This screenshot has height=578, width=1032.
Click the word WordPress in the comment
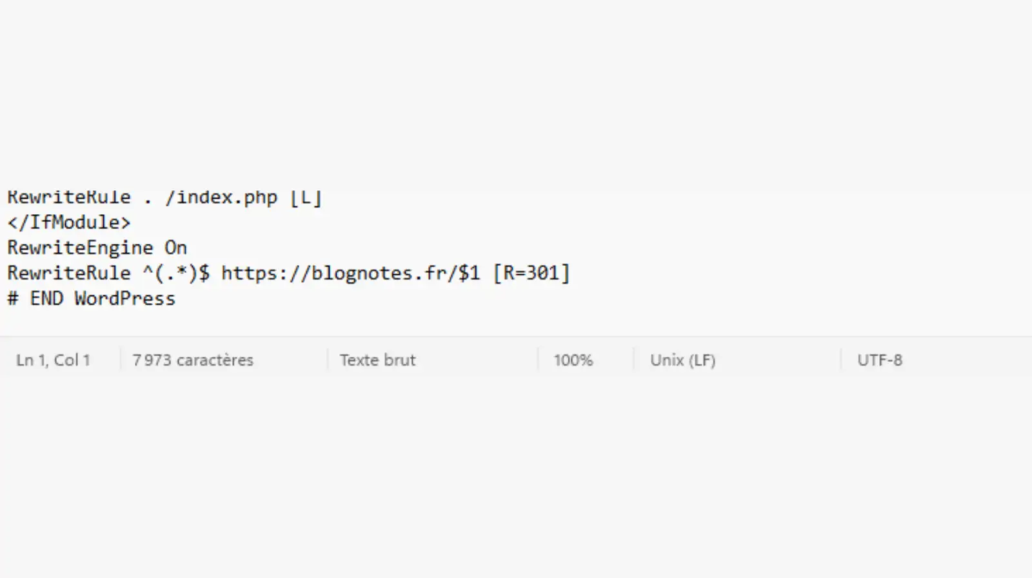124,299
